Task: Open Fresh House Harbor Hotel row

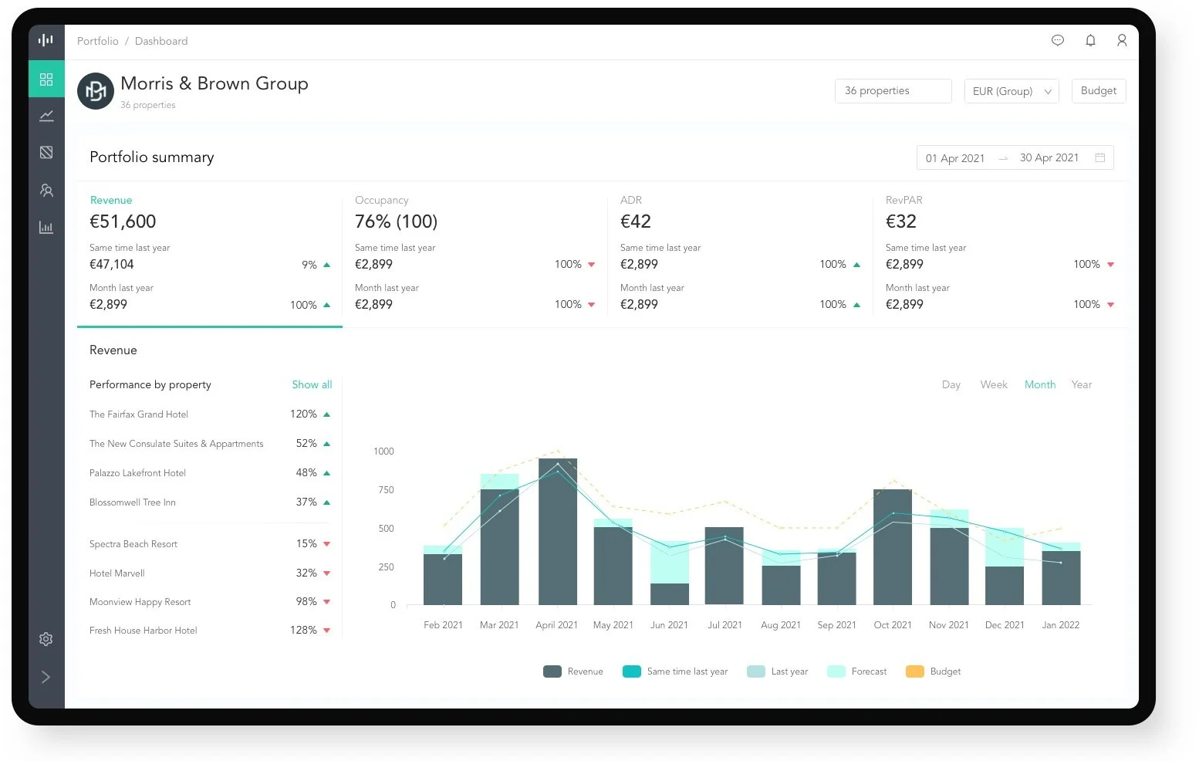Action: tap(210, 631)
